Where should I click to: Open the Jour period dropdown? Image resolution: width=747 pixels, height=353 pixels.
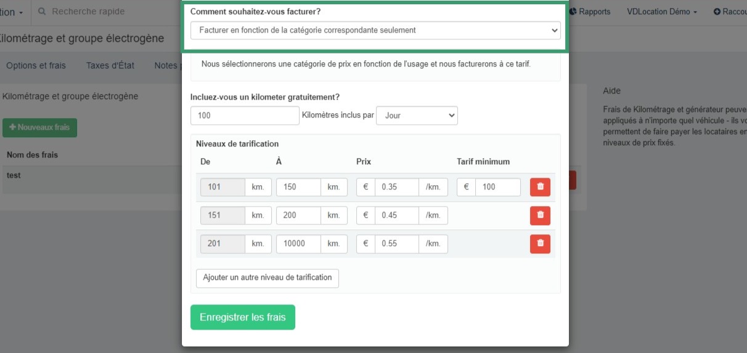(417, 116)
